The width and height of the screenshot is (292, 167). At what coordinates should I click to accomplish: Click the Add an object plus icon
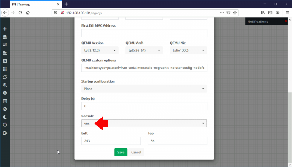[x=5, y=29]
